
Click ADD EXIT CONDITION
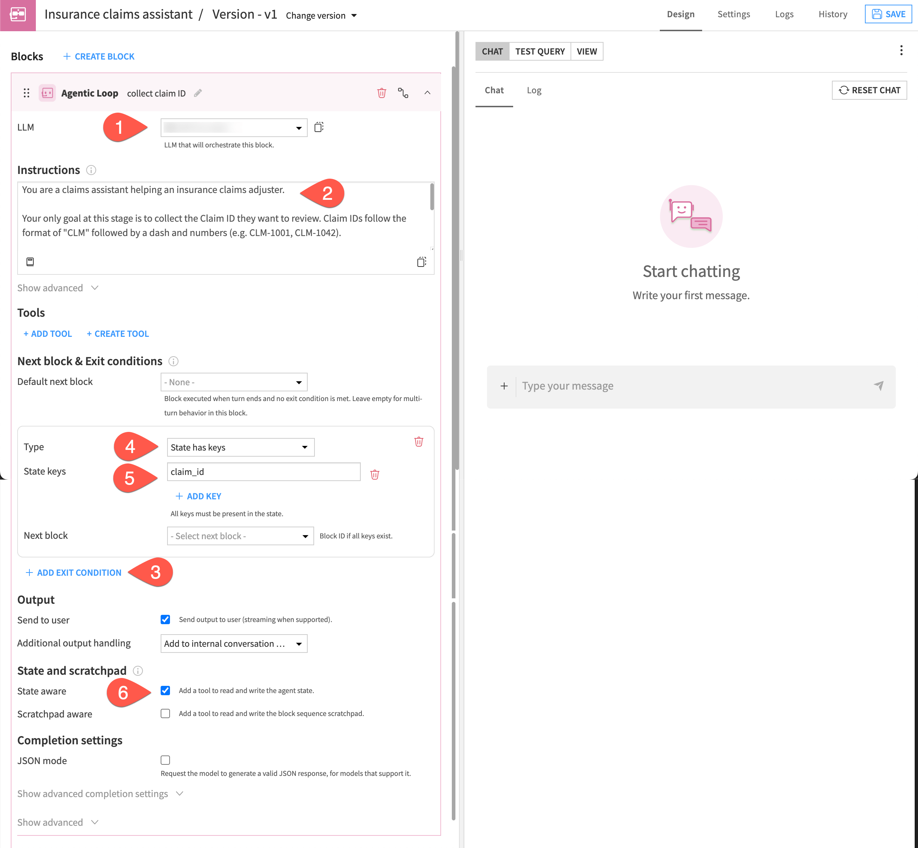click(73, 572)
